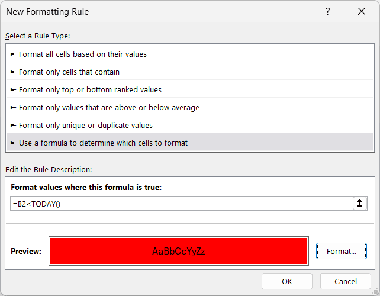Choose 'Use a formula to determine which cells to format'
This screenshot has width=380, height=296.
point(190,143)
